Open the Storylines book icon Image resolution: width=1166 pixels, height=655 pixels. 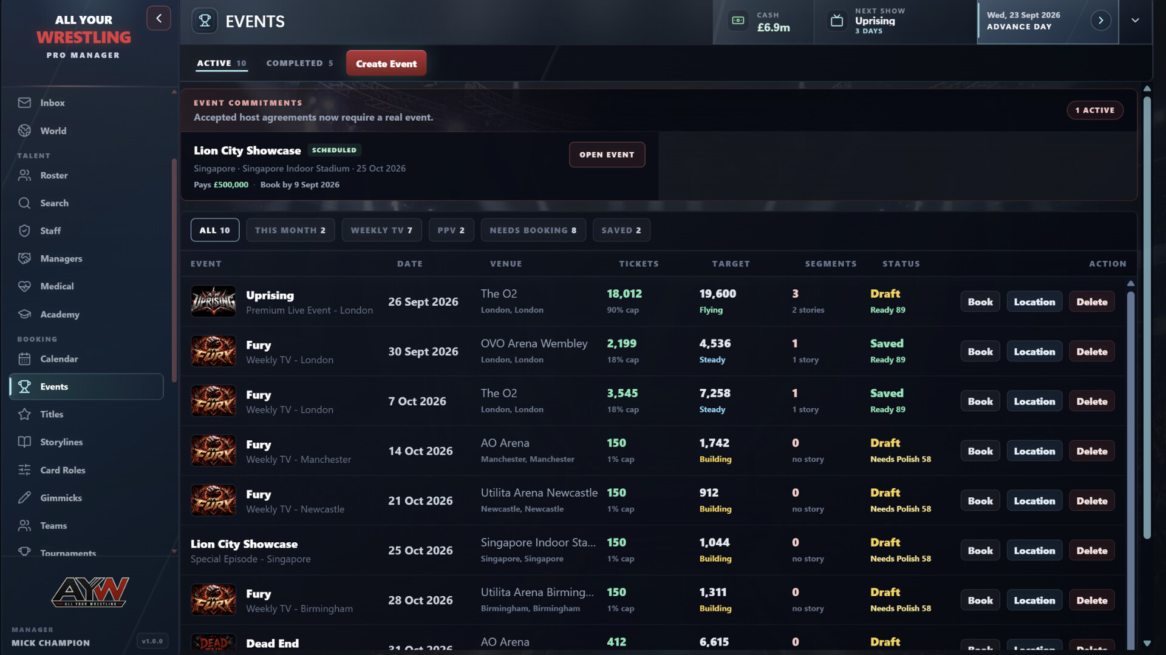(x=24, y=442)
